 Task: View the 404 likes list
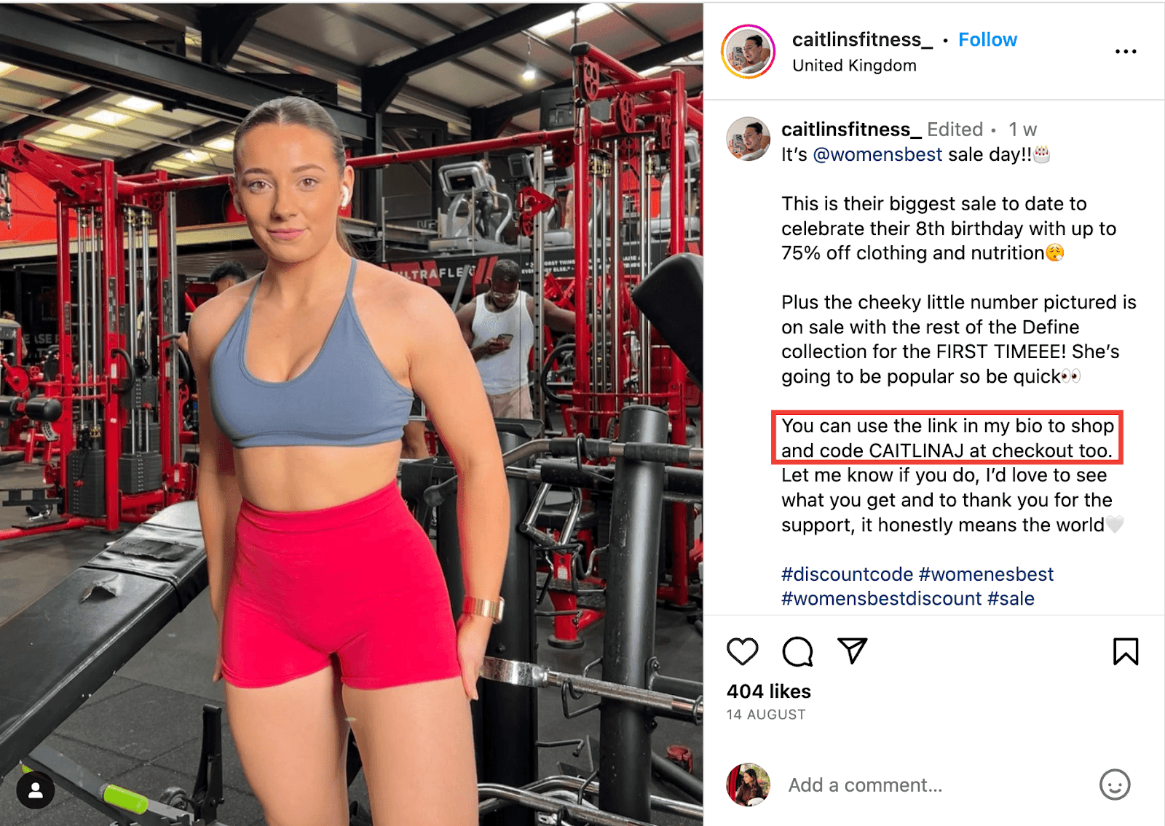tap(769, 691)
